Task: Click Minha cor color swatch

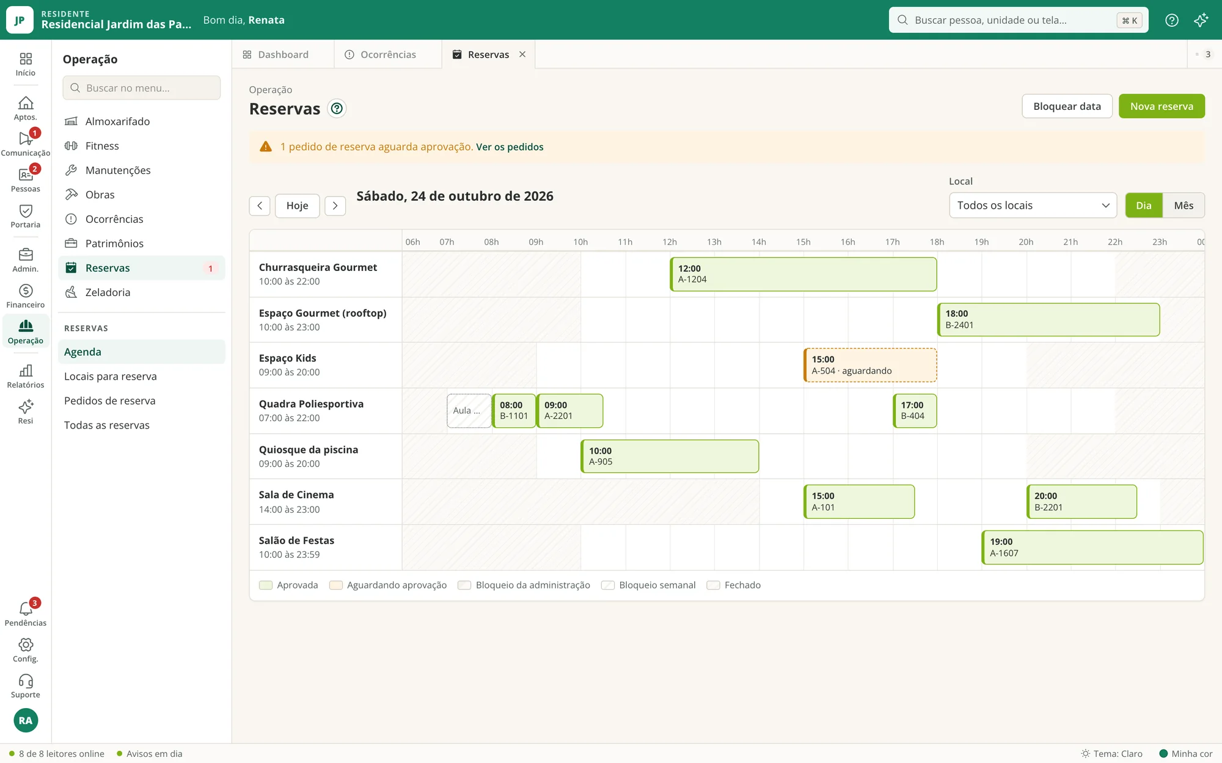Action: [x=1163, y=754]
